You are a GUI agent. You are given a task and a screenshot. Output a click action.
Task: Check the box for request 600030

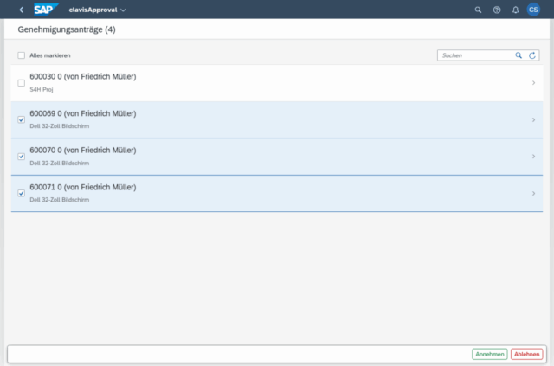tap(22, 83)
